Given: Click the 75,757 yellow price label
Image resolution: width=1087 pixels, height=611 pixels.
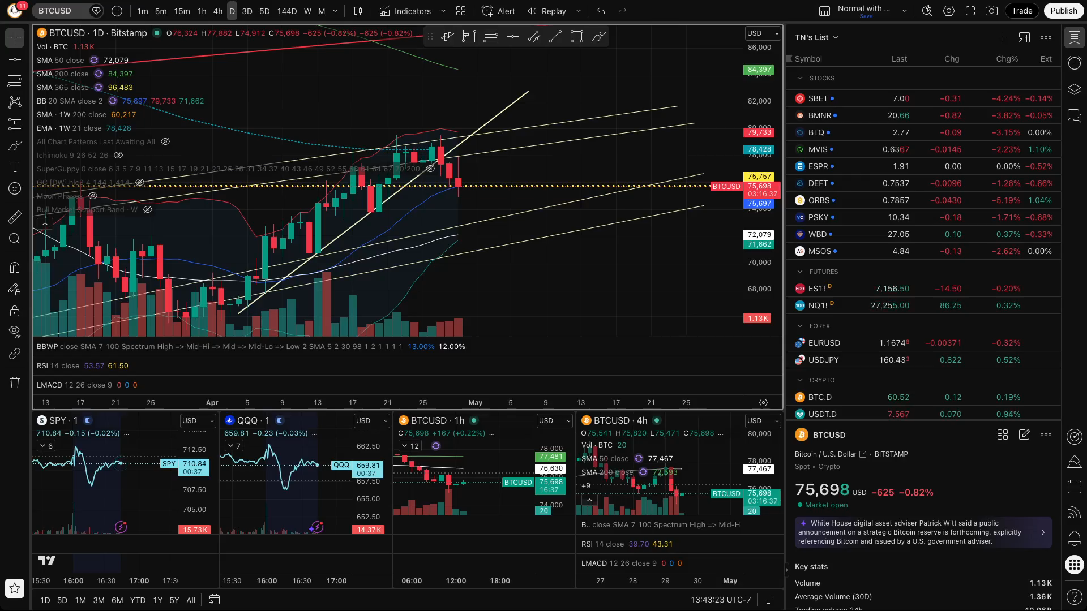Looking at the screenshot, I should [759, 177].
